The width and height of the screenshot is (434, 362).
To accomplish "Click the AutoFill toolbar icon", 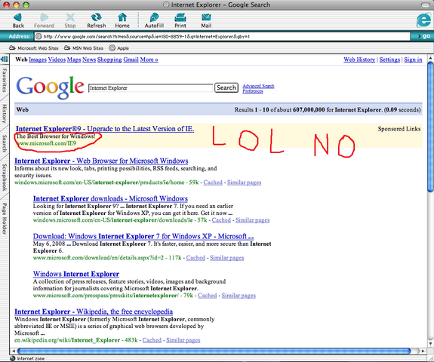I will pyautogui.click(x=154, y=20).
